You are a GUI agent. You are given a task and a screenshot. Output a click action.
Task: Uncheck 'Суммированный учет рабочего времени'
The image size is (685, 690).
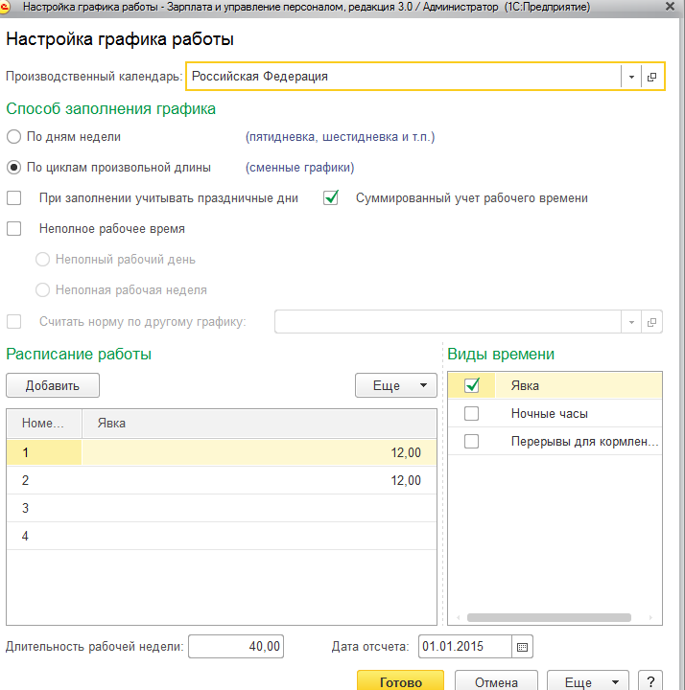[x=331, y=198]
